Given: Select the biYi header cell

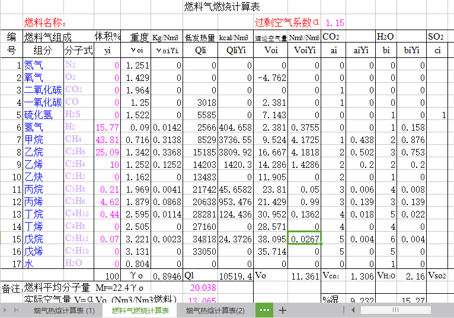Looking at the screenshot, I should tap(411, 51).
